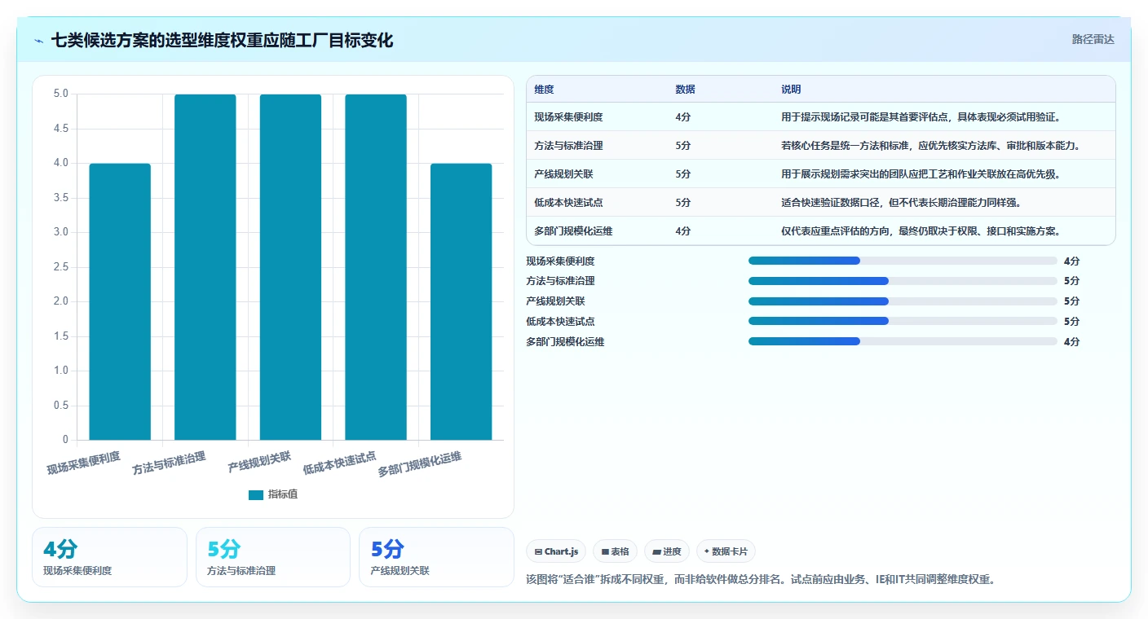Screen dimensions: 1148x619
Task: Click the lightning icon beside the title
Action: point(39,40)
